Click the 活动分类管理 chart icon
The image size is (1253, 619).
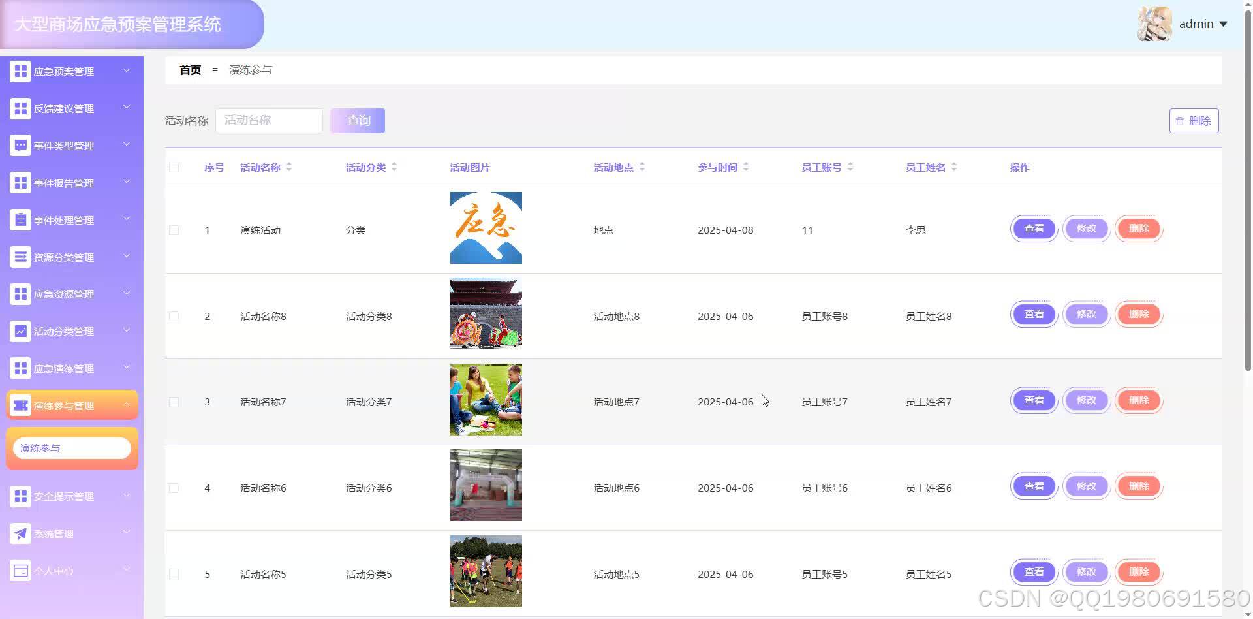20,331
